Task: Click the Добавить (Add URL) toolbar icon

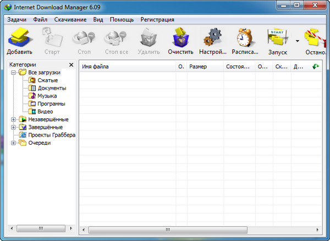Action: 20,41
